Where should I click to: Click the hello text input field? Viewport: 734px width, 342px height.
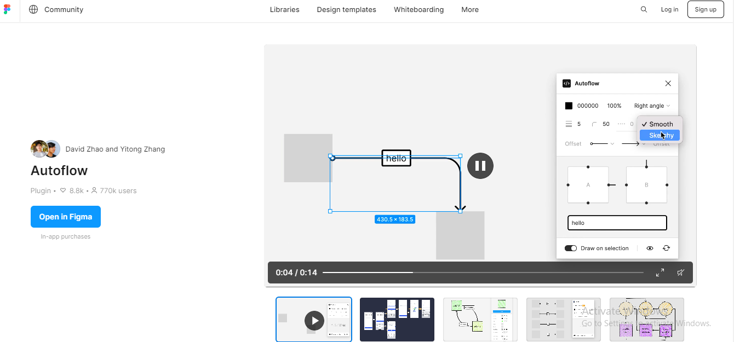click(x=617, y=223)
